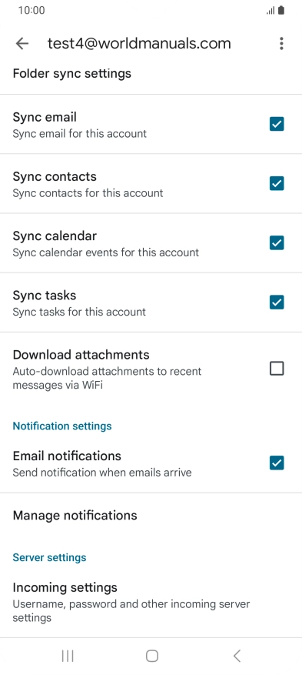Uncheck the Sync calendar checkbox
Screen dimensions: 302x675
(x=277, y=242)
